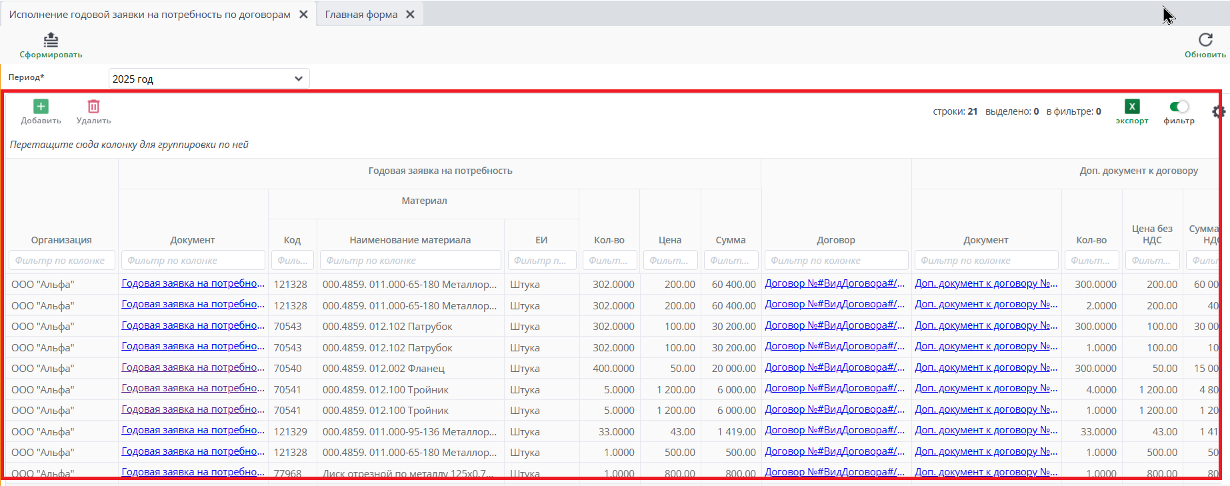
Task: Close the Главная форма tab
Action: point(411,15)
